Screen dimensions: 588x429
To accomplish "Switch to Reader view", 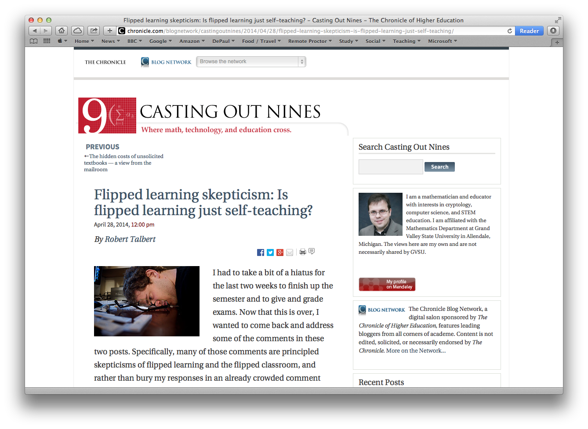I will (529, 31).
